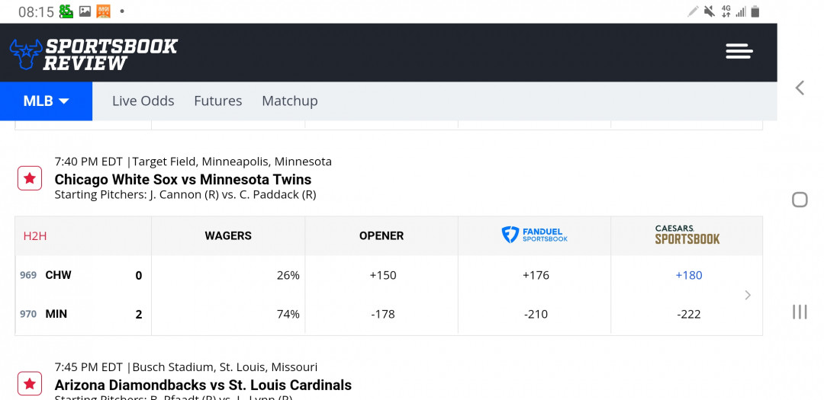Switch to the Live Odds tab
The height and width of the screenshot is (400, 824).
click(x=143, y=101)
